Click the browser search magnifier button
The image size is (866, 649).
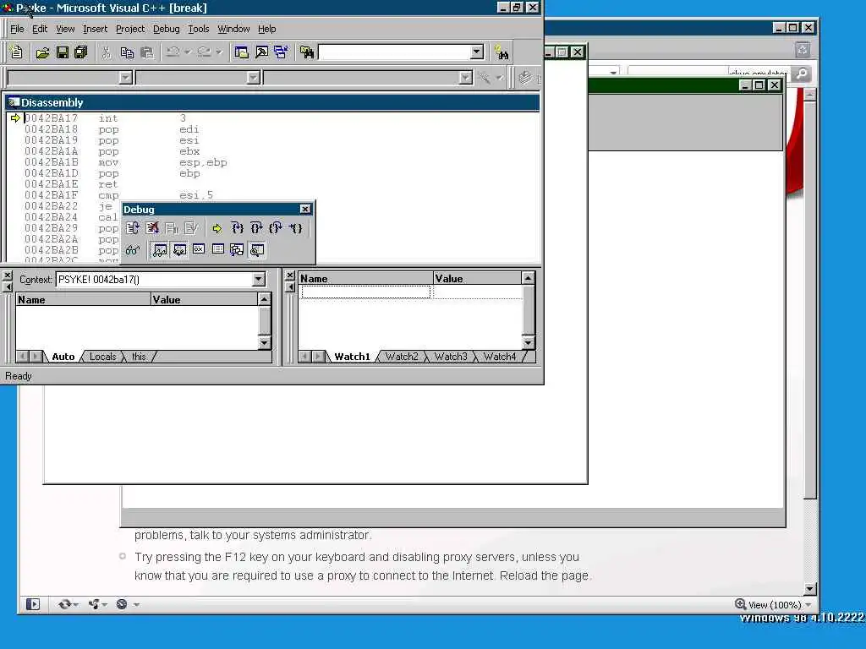click(801, 74)
